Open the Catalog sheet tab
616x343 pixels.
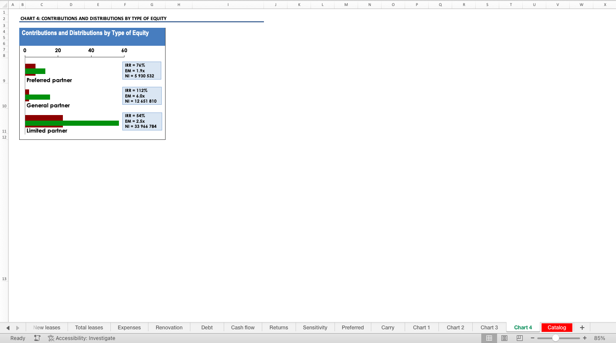(x=557, y=328)
